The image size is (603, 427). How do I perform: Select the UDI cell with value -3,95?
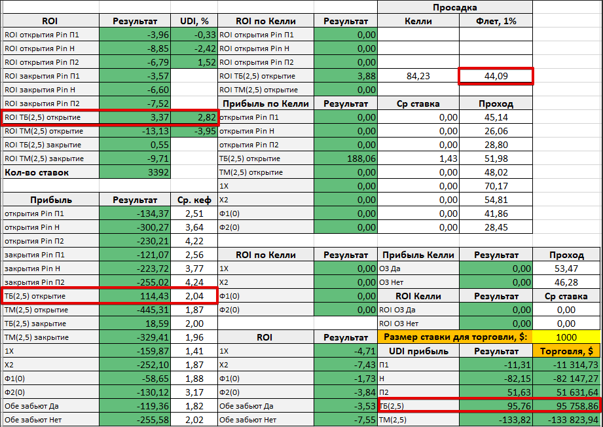(x=194, y=131)
